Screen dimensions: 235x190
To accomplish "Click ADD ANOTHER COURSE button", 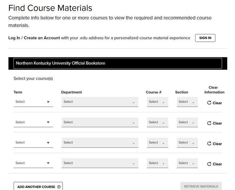I will pos(38,186).
